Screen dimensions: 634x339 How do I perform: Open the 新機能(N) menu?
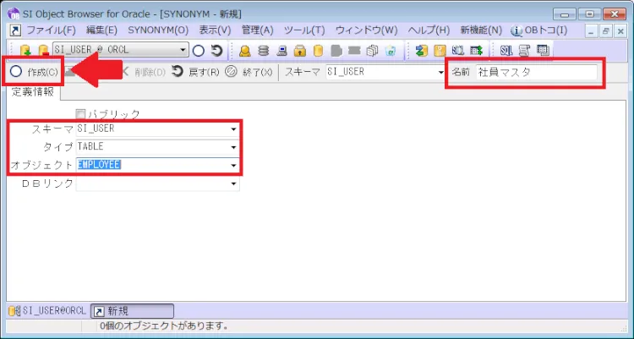(x=481, y=30)
